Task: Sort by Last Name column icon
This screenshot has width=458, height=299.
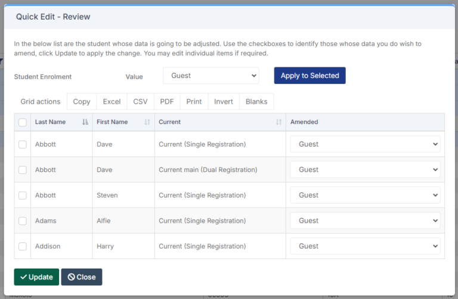Action: pyautogui.click(x=85, y=122)
